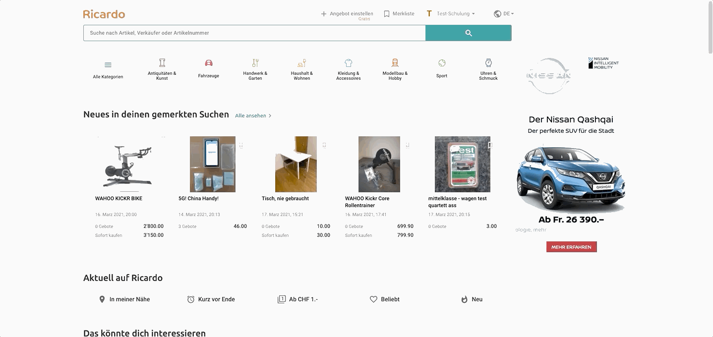Bookmark the WAHOO Kickr Core Rollentrainer item

[407, 145]
